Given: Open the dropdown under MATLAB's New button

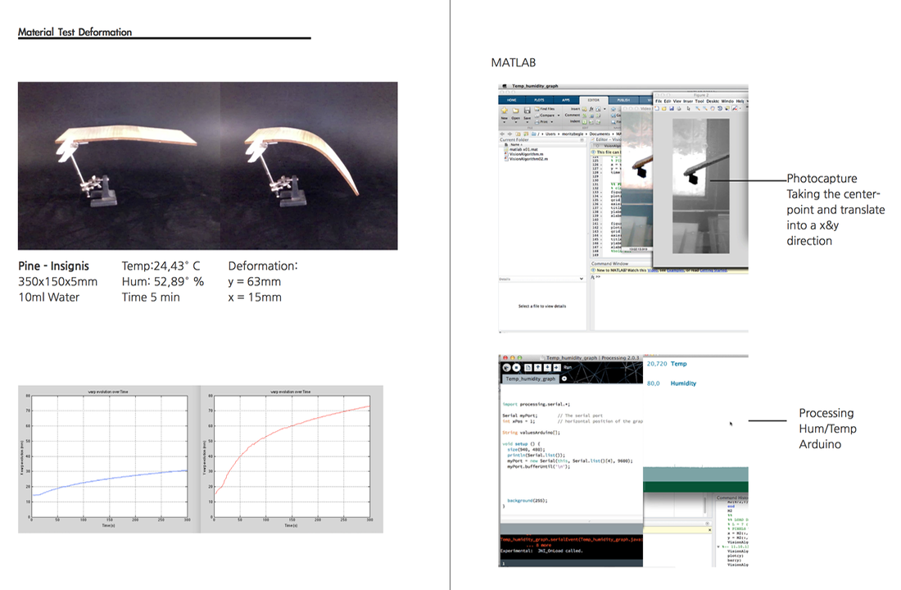Looking at the screenshot, I should coord(505,122).
